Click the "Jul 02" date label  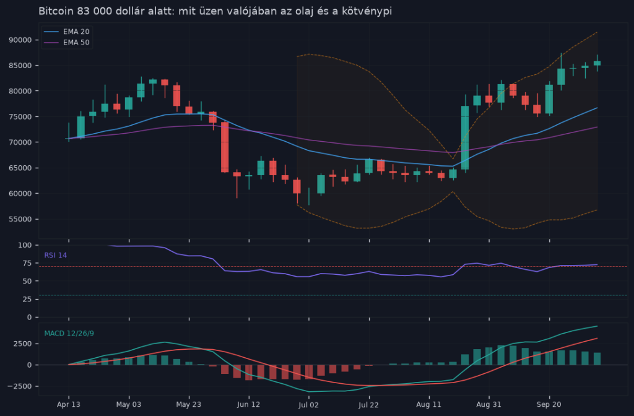click(308, 404)
